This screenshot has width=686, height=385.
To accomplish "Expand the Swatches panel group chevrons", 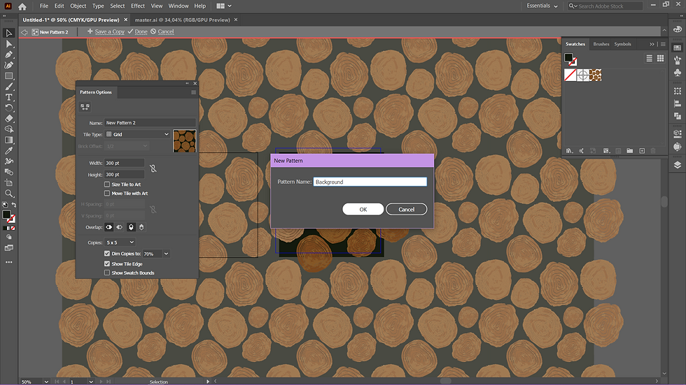I will tap(652, 44).
